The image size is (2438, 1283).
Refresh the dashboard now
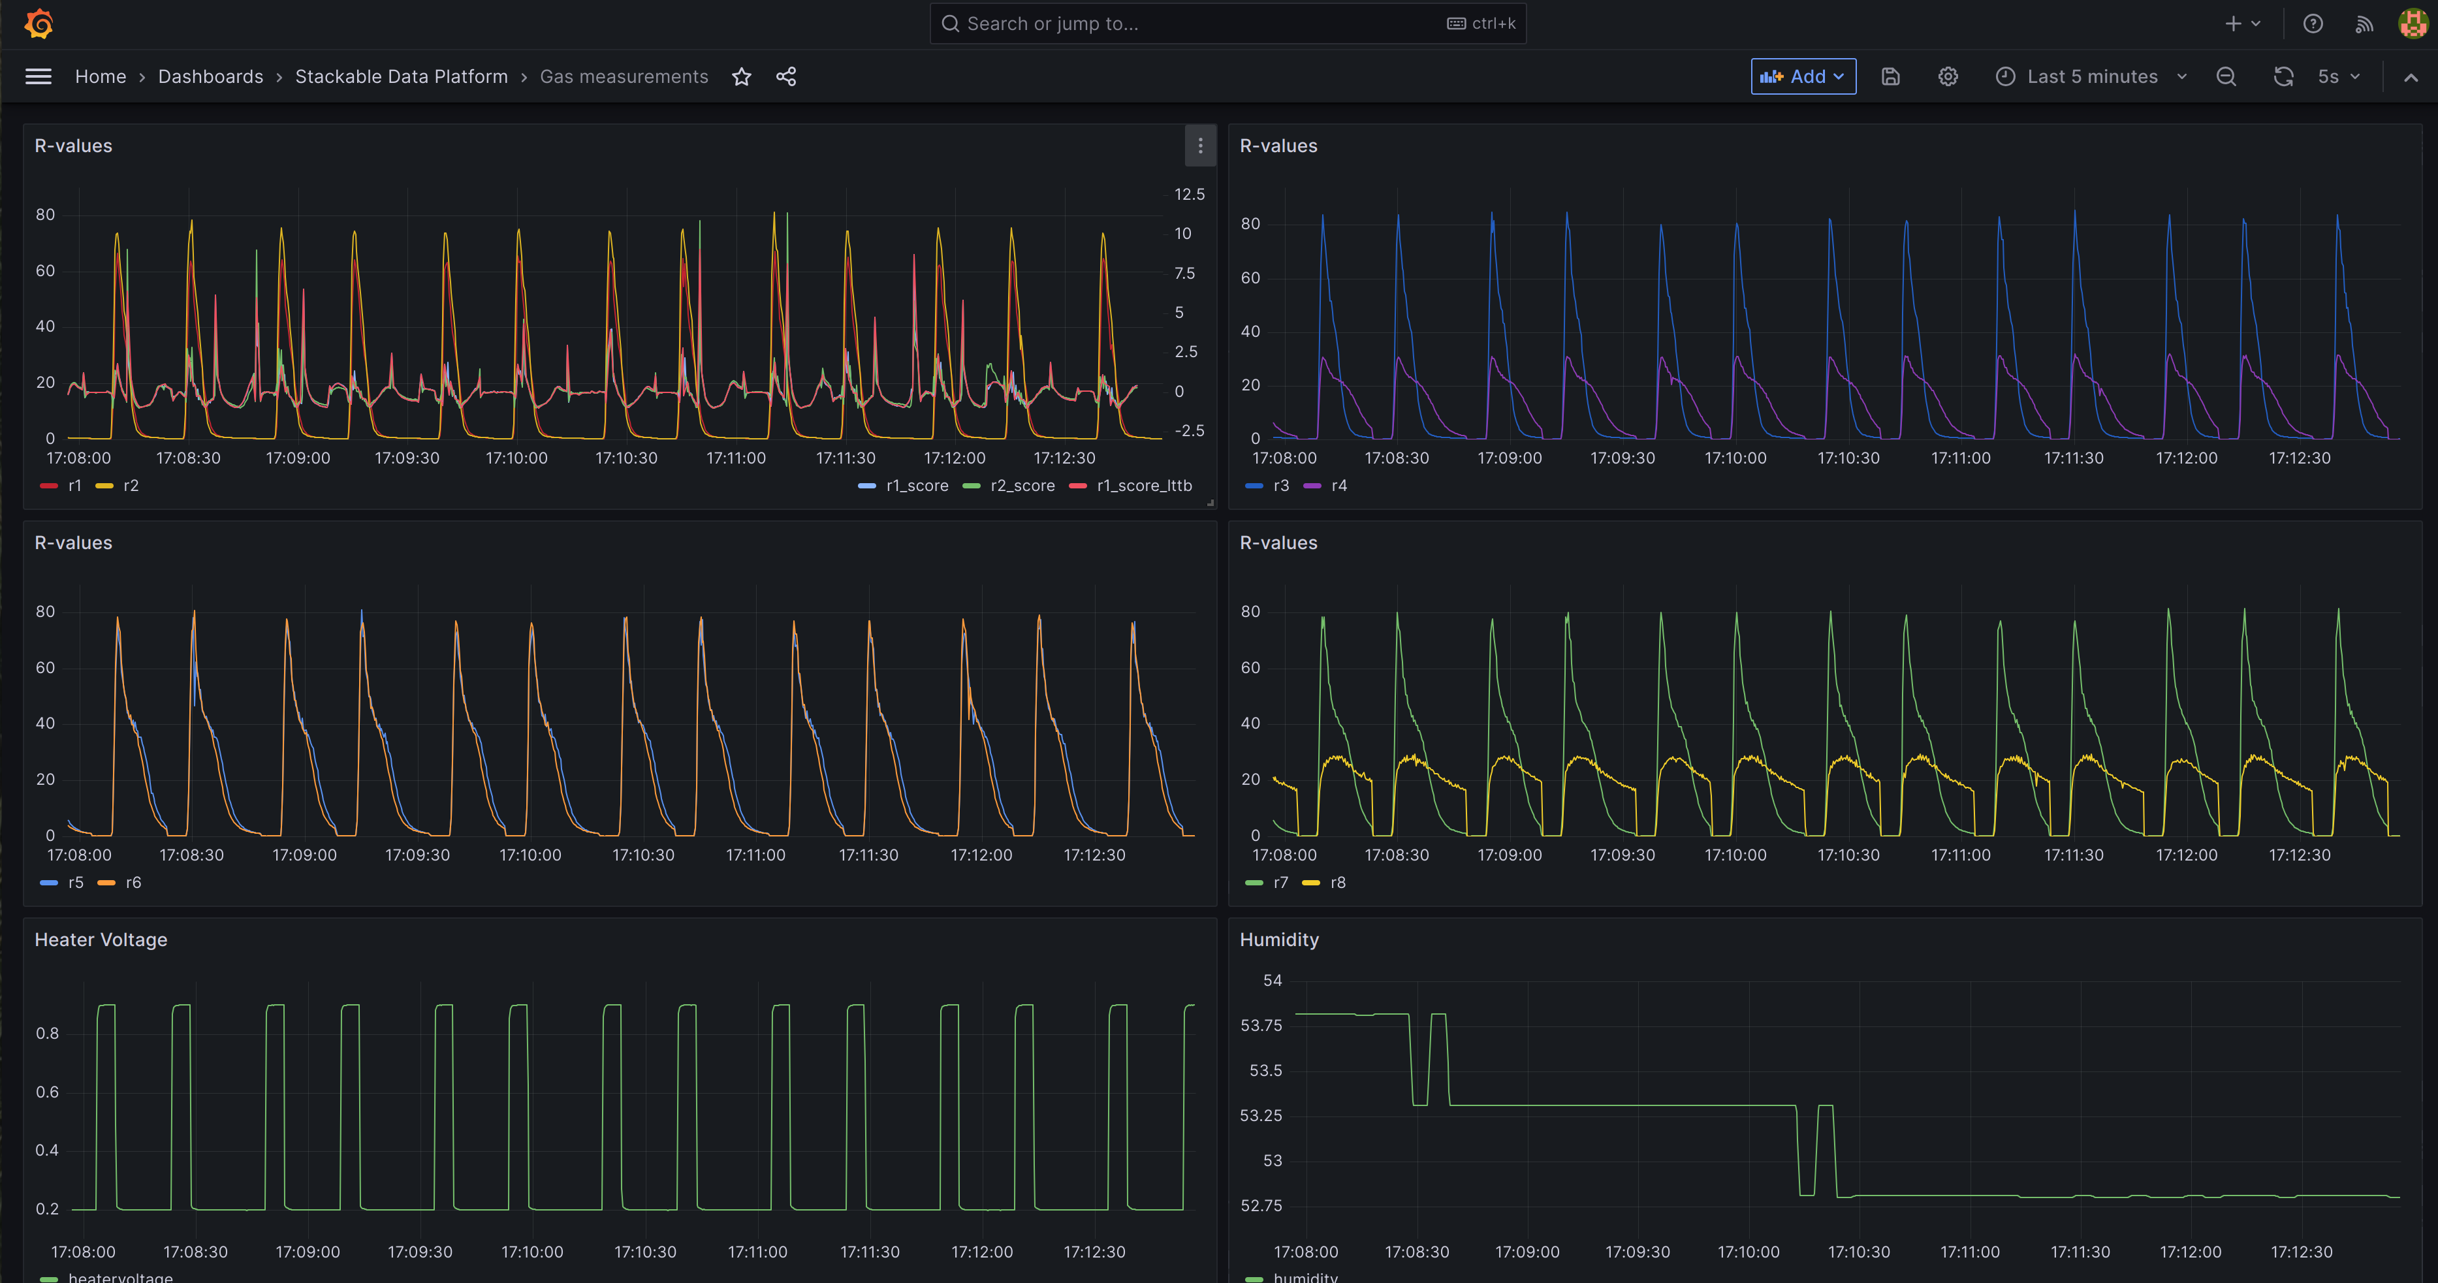(2283, 76)
